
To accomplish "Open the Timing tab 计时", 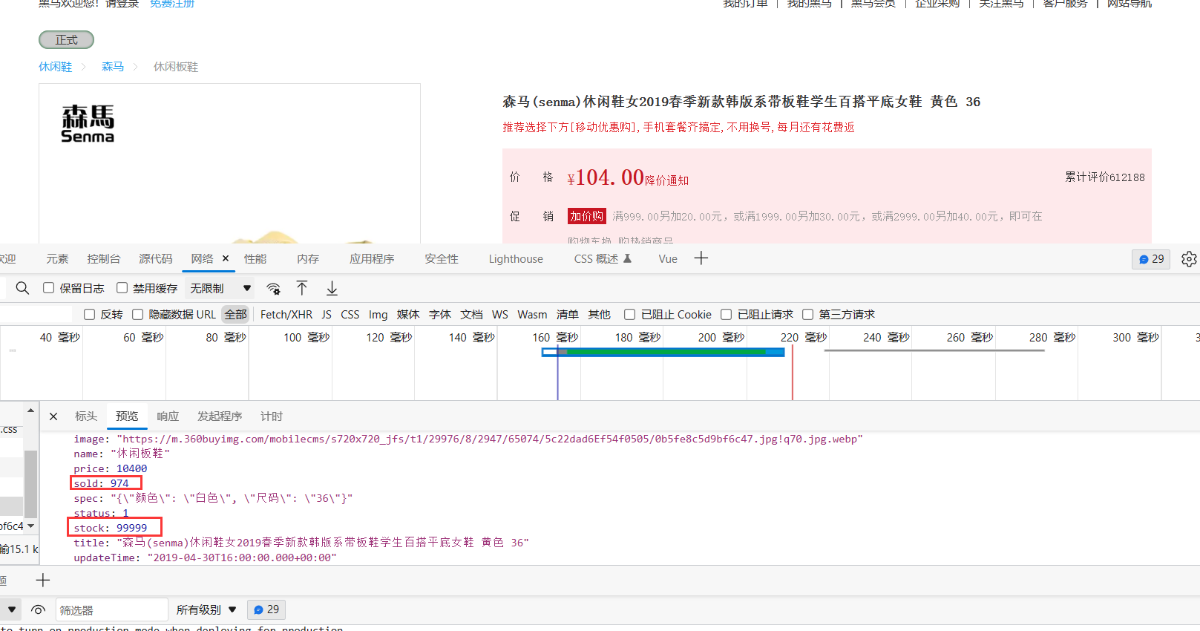I will pyautogui.click(x=272, y=416).
